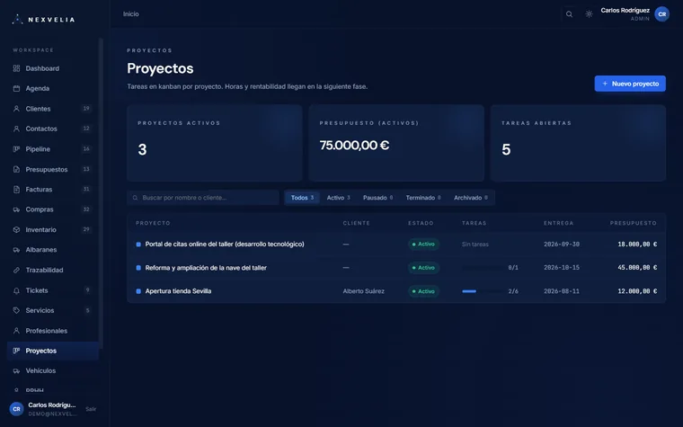
Task: Open the search magnifier in top bar
Action: point(569,14)
